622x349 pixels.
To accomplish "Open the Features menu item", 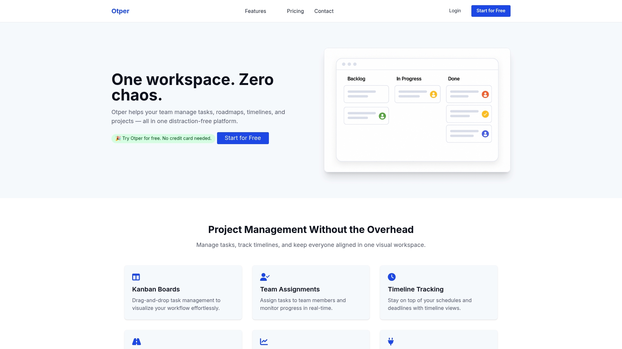I will (255, 11).
